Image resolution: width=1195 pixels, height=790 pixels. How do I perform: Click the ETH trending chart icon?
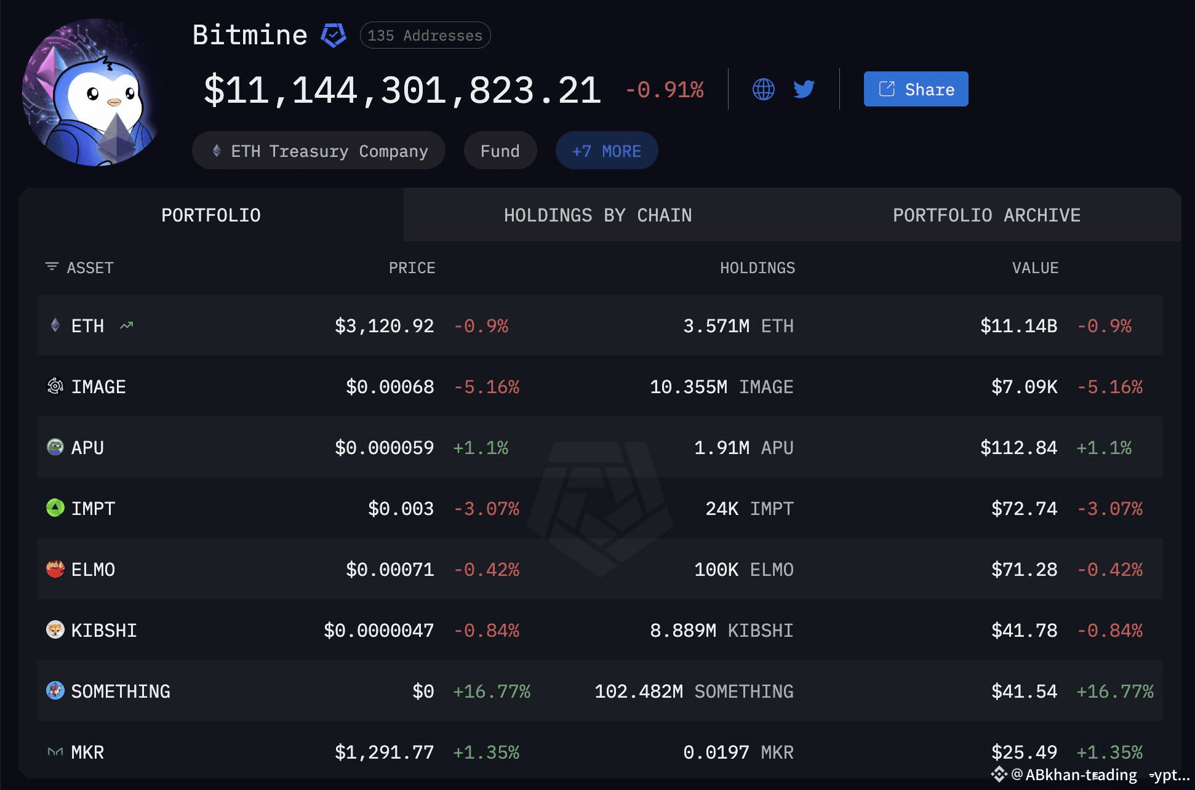point(127,325)
